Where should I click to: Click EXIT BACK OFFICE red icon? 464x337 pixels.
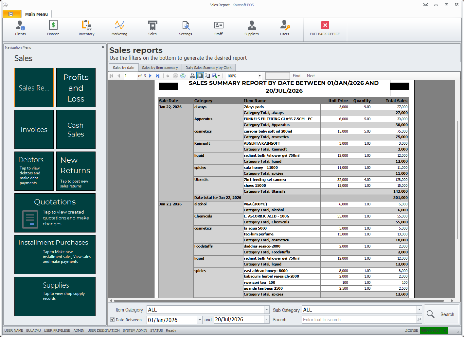(325, 25)
